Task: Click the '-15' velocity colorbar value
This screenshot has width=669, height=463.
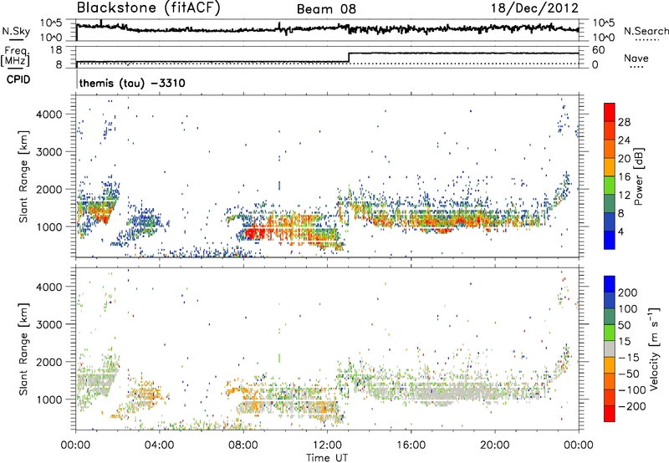Action: 629,357
